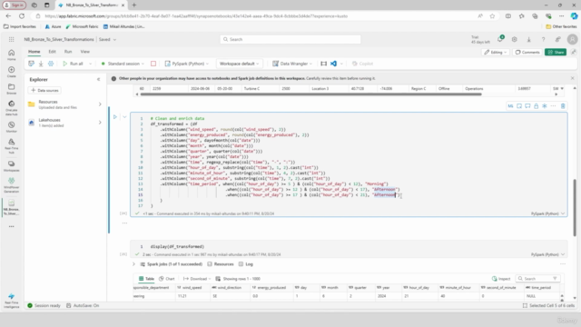This screenshot has height=327, width=581.
Task: Click the download arrow toolbar icon
Action: [41, 64]
